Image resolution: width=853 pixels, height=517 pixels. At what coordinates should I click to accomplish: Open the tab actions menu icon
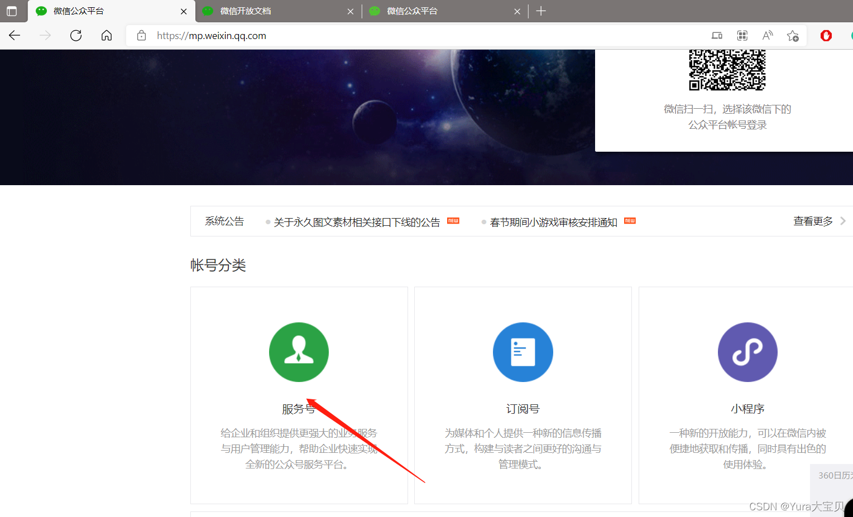point(12,11)
